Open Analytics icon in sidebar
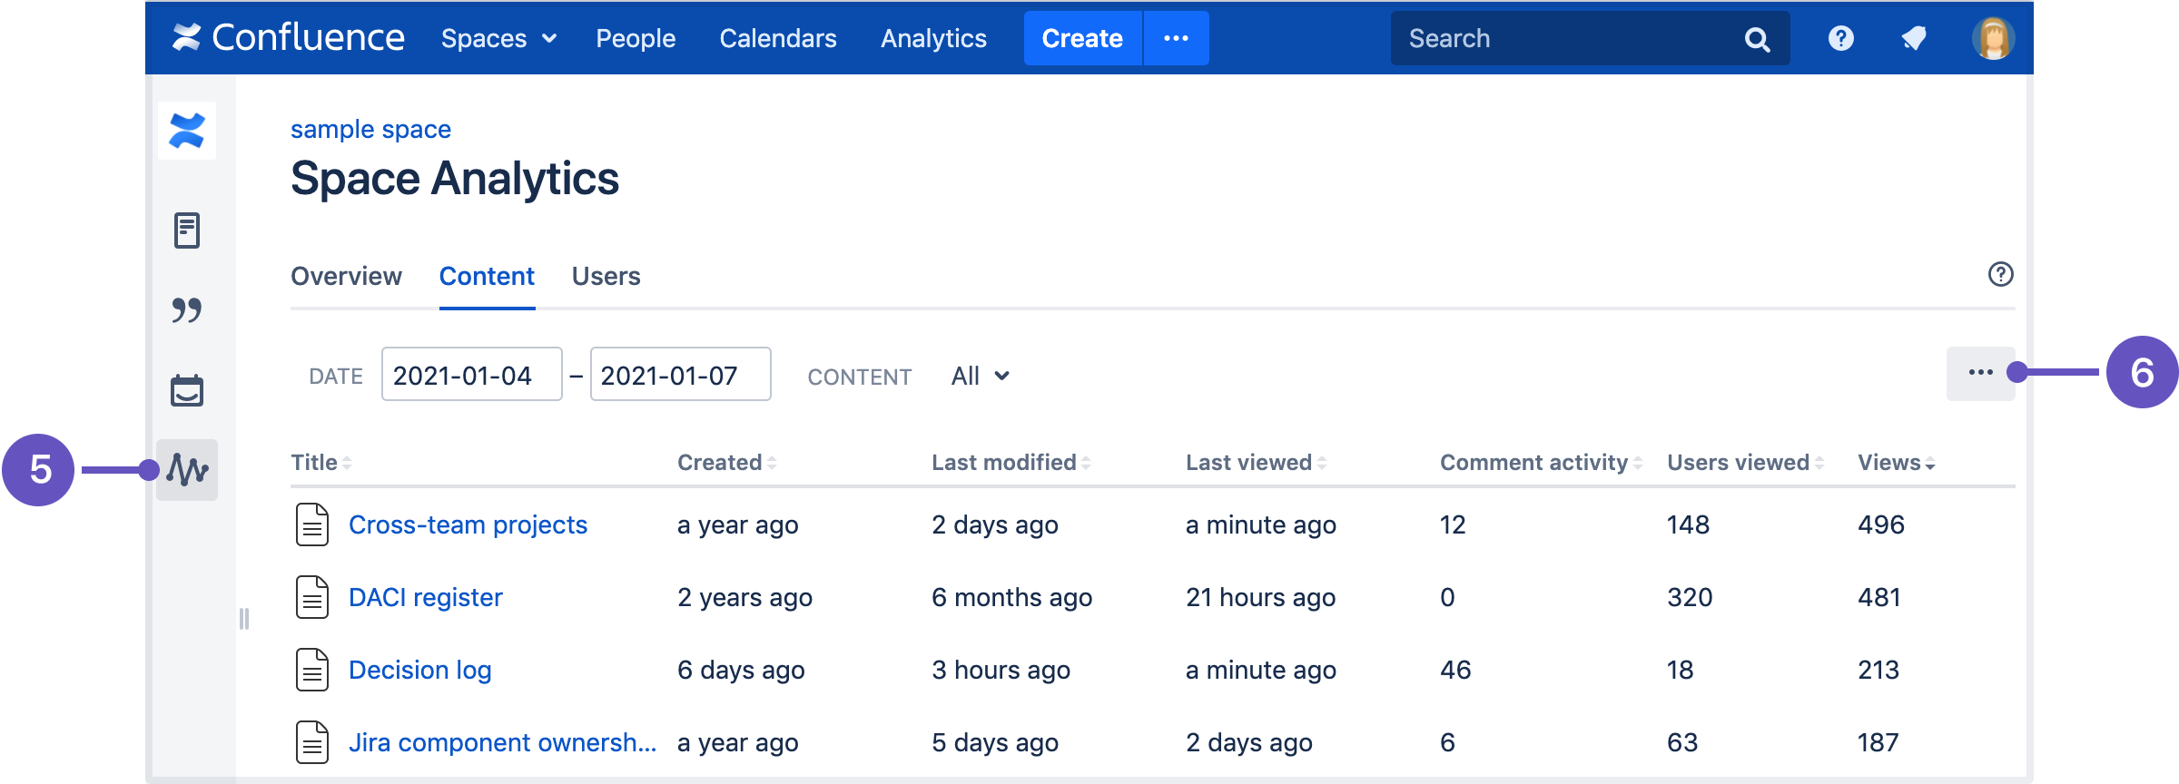The height and width of the screenshot is (784, 2179). [187, 470]
